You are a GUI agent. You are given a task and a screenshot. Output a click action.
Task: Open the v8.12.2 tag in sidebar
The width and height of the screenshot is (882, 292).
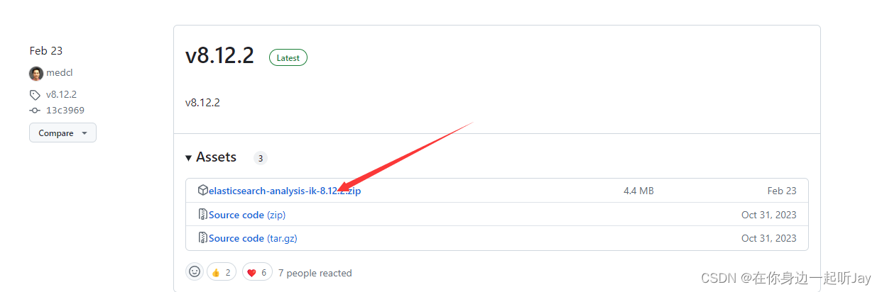point(61,94)
